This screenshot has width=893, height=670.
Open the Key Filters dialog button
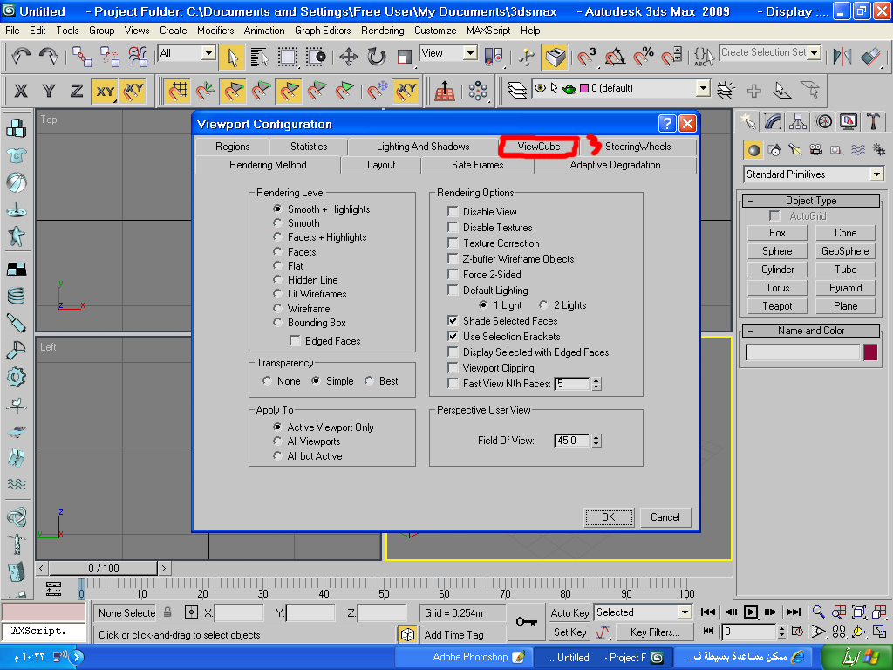pos(654,632)
